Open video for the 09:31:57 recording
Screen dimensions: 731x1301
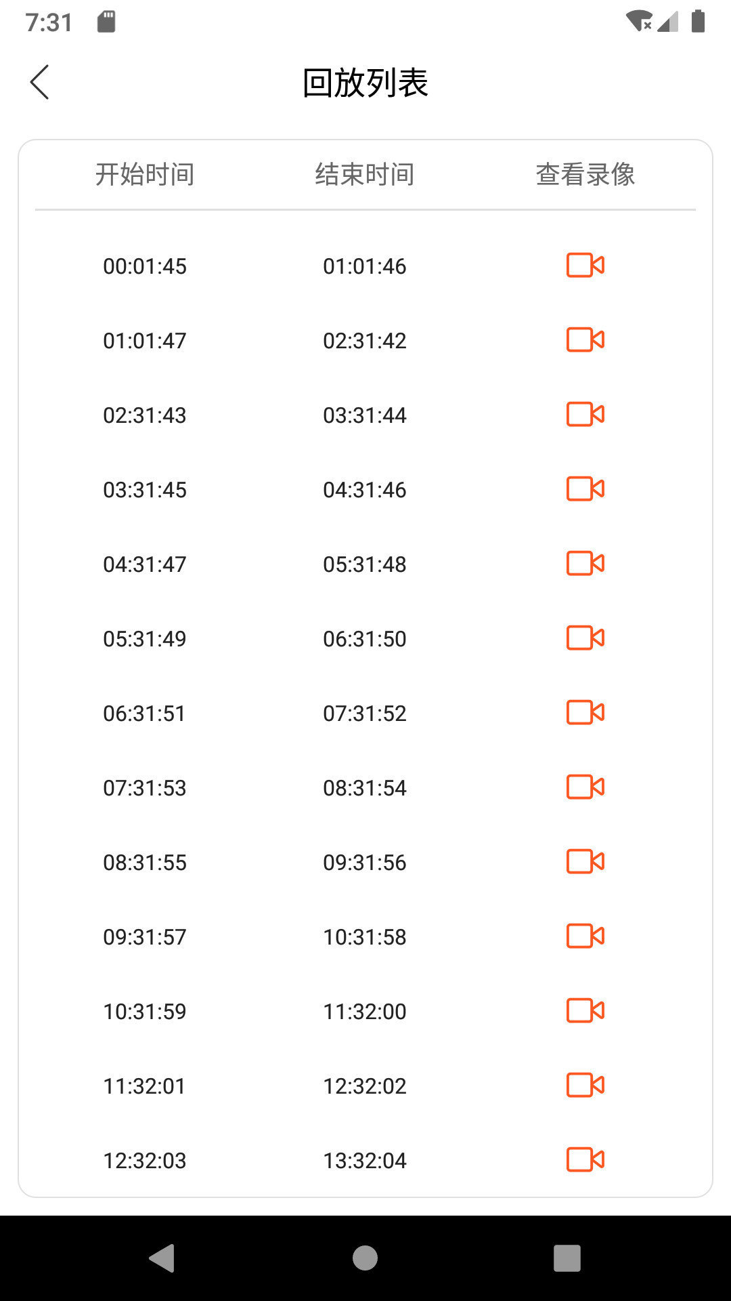tap(585, 936)
